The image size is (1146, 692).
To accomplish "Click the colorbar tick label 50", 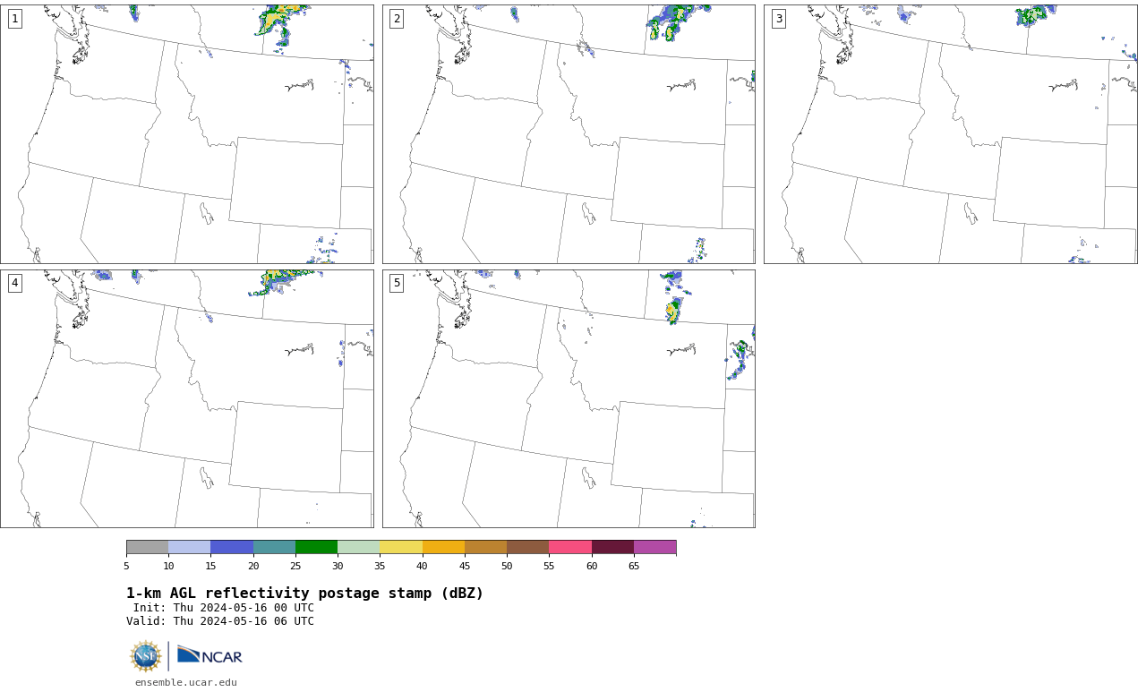I will (507, 566).
